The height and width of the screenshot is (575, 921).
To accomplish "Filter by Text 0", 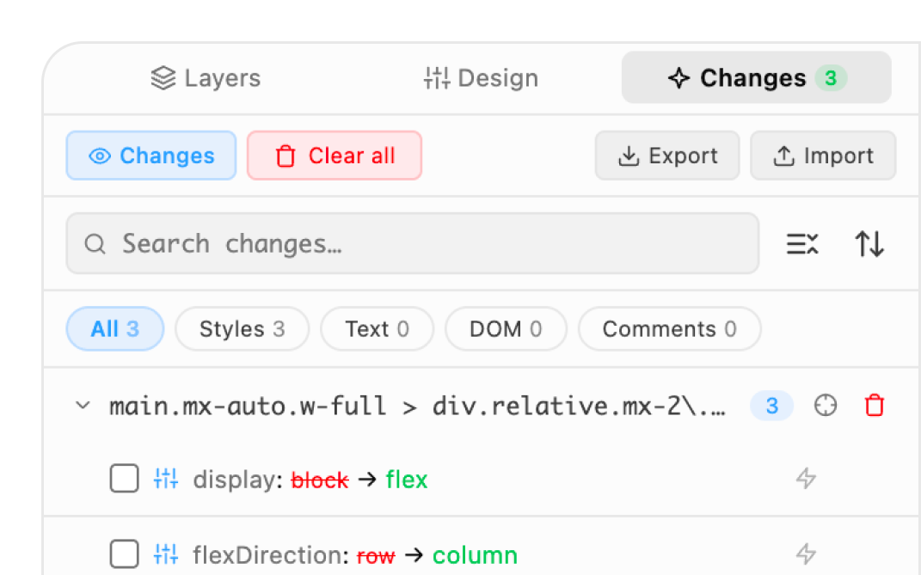I will coord(378,329).
